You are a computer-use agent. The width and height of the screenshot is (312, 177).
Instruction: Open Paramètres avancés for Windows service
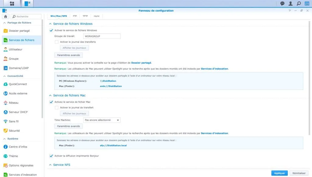point(69,55)
